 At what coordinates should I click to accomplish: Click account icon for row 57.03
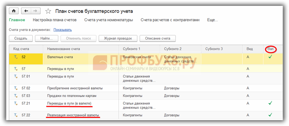click(x=16, y=96)
